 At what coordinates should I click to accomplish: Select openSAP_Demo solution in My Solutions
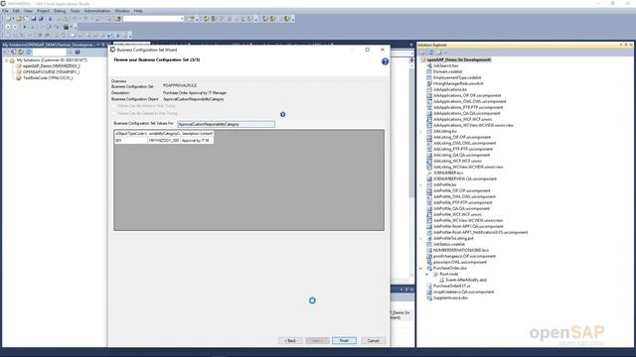tap(51, 66)
